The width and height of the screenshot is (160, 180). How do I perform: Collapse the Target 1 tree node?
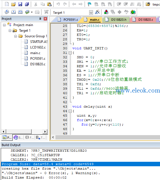[x=10, y=31]
